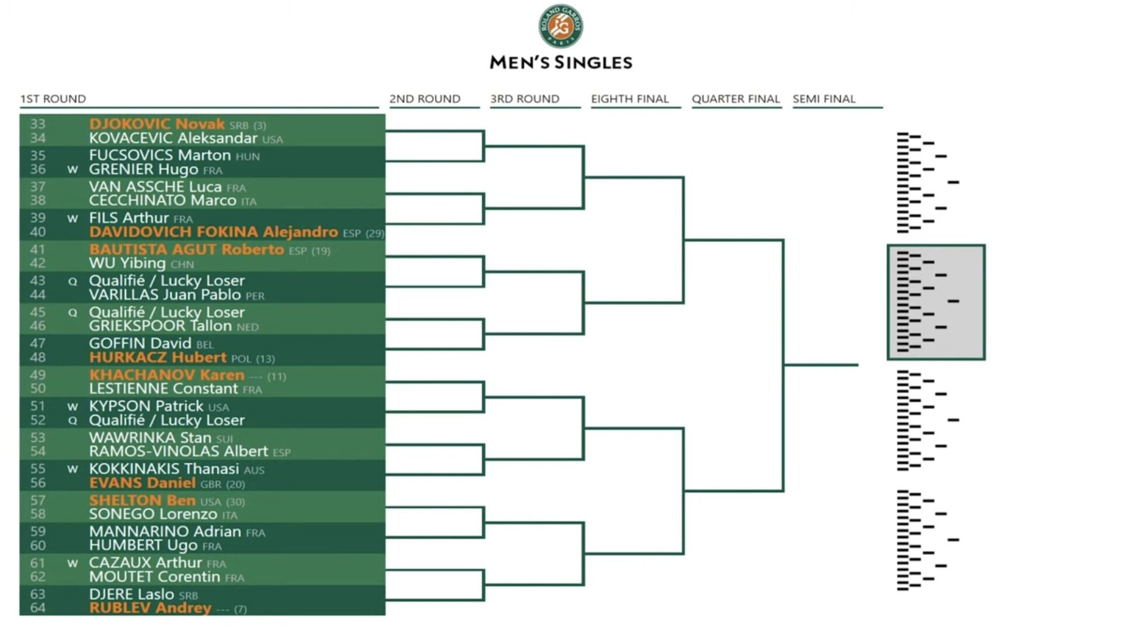
Task: Open Djokovic Novak's player entry
Action: click(156, 124)
